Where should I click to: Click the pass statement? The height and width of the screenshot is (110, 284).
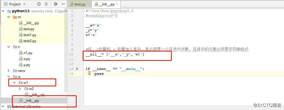point(99,74)
